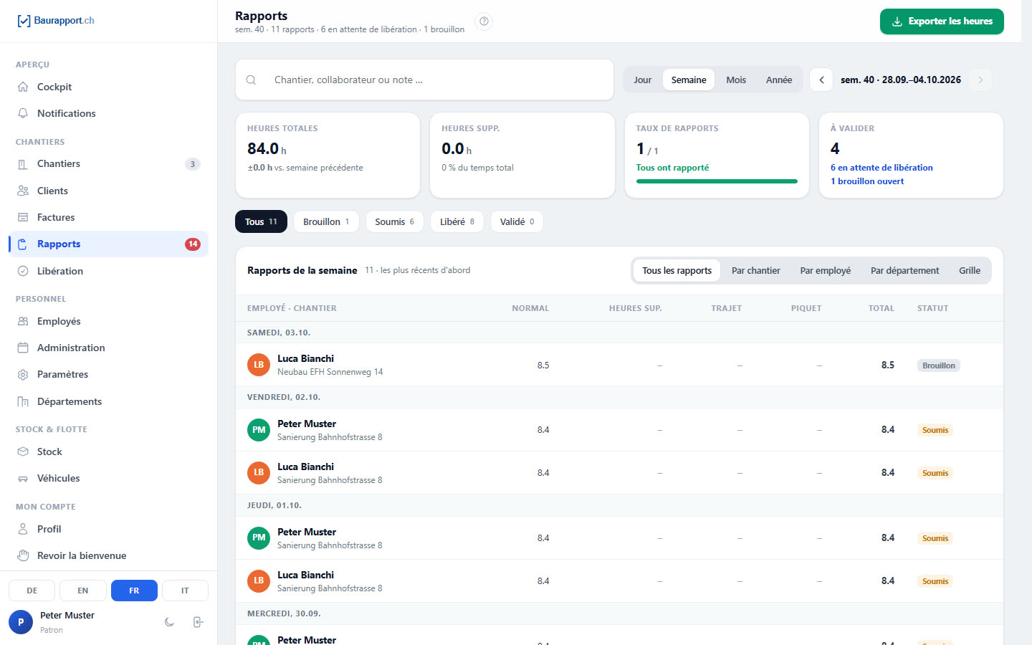Switch to Par employé view
1032x645 pixels.
click(826, 270)
